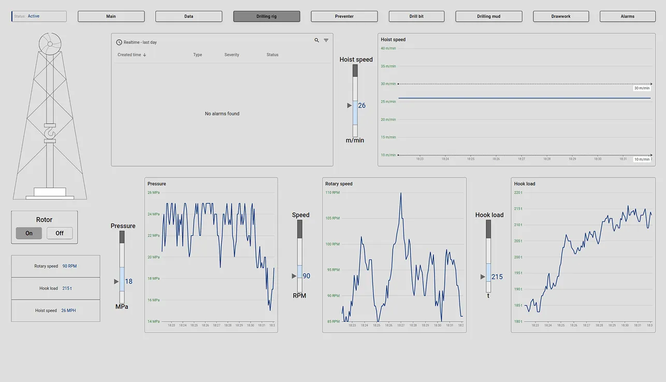Click the hook on the drilling rig diagram

[x=50, y=136]
